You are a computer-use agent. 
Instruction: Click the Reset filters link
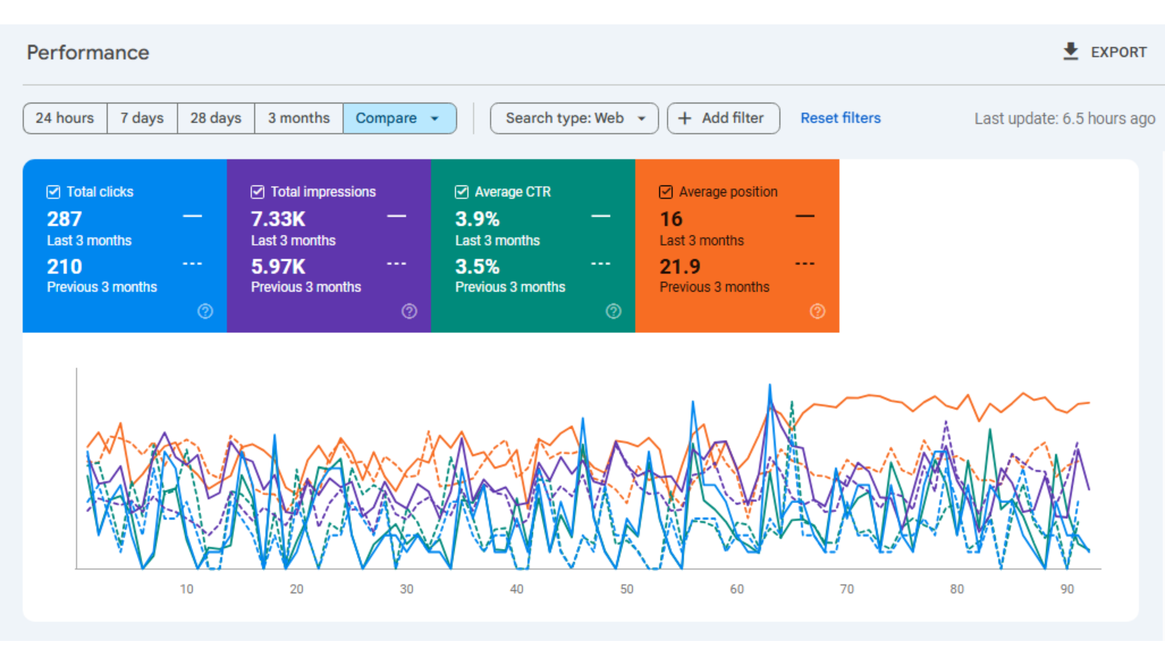click(841, 118)
